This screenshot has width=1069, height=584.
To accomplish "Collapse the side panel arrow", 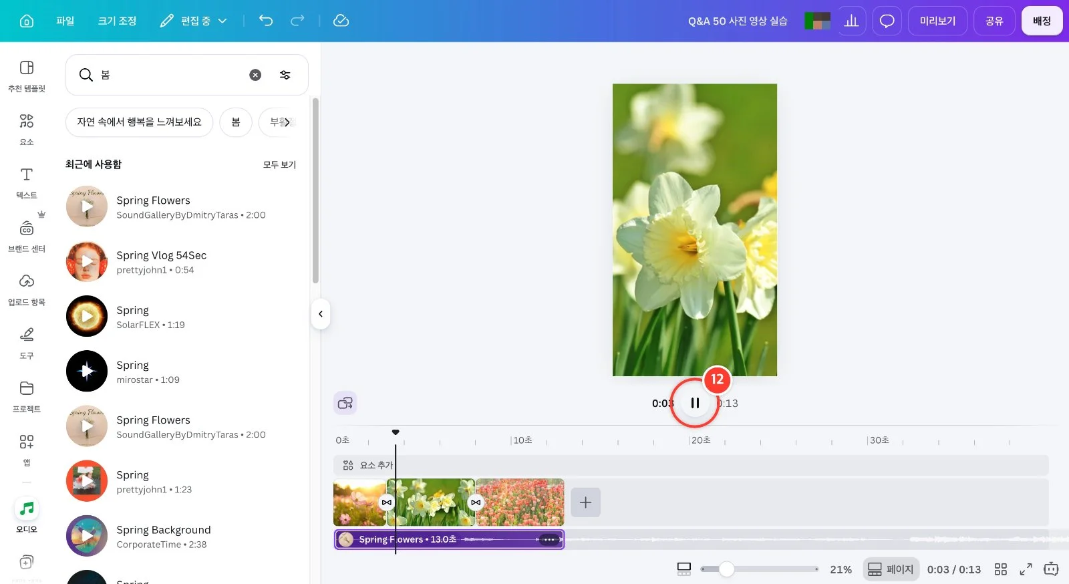I will point(321,314).
